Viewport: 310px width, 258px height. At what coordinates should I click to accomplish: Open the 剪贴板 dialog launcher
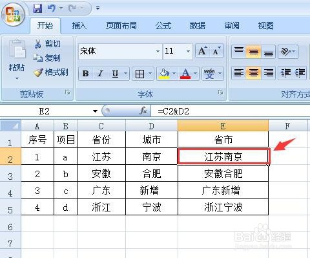pyautogui.click(x=68, y=92)
